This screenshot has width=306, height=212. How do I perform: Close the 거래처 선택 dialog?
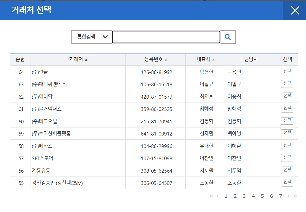(x=295, y=10)
